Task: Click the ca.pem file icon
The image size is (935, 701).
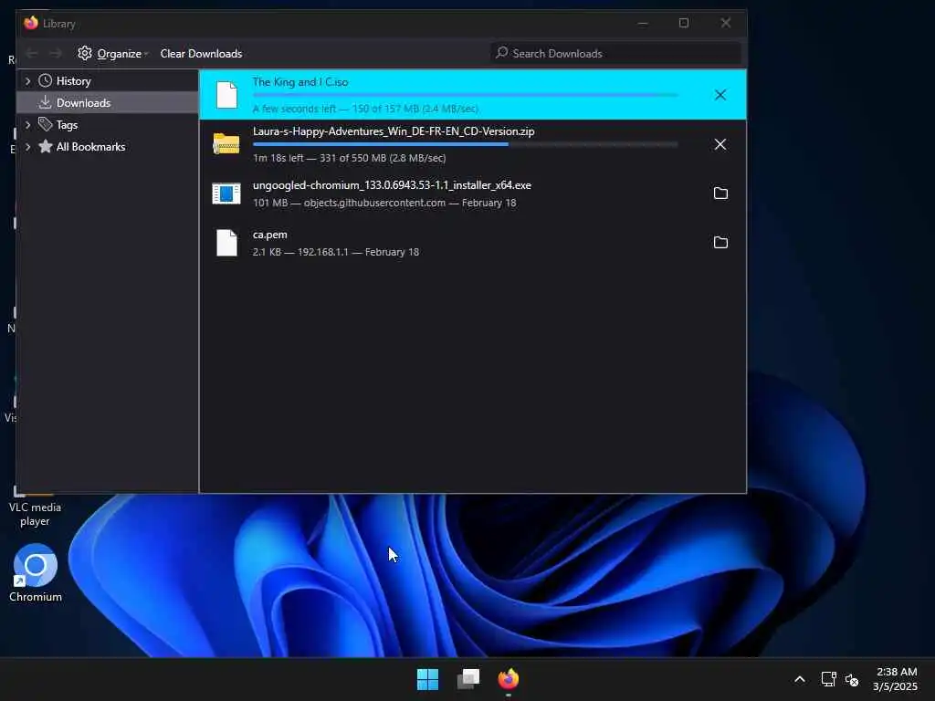Action: tap(226, 243)
